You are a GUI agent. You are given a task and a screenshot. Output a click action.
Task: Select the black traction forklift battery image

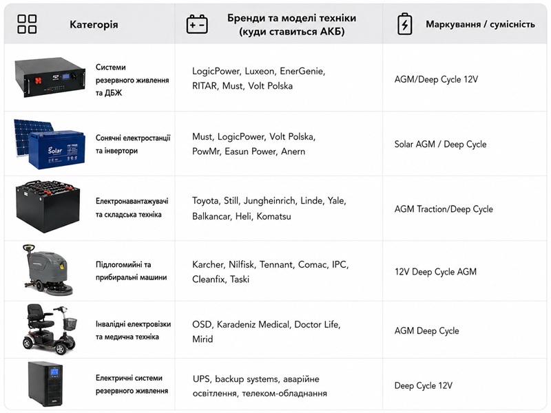click(48, 207)
